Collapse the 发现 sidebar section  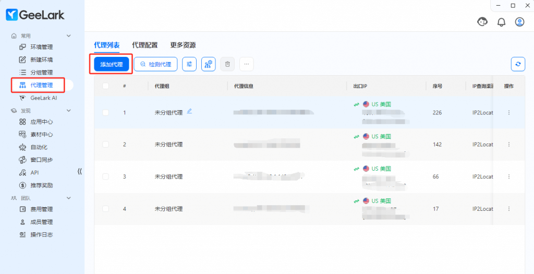pos(68,111)
